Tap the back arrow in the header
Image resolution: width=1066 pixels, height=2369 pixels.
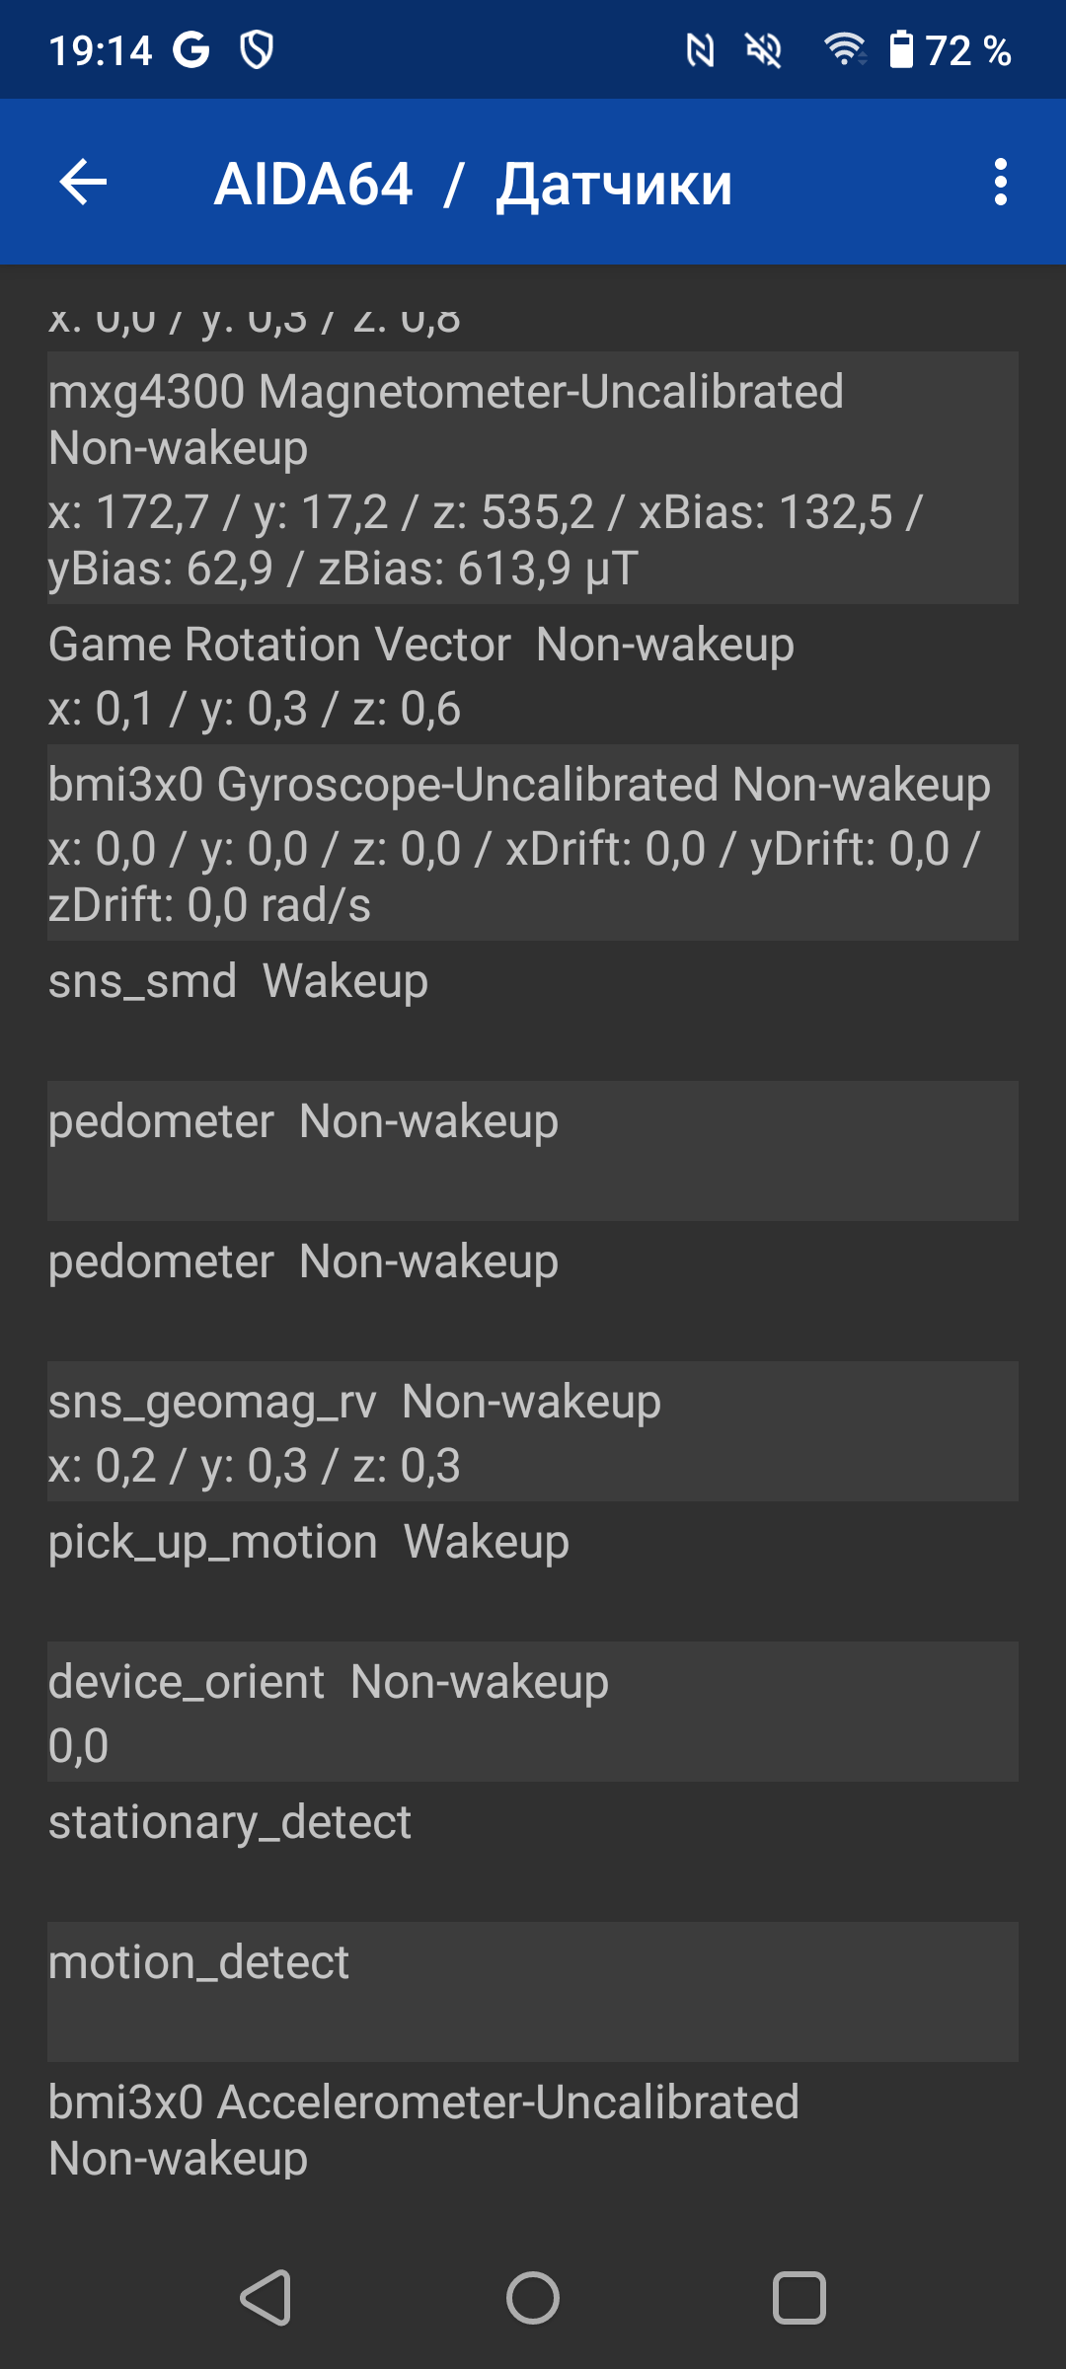[84, 183]
